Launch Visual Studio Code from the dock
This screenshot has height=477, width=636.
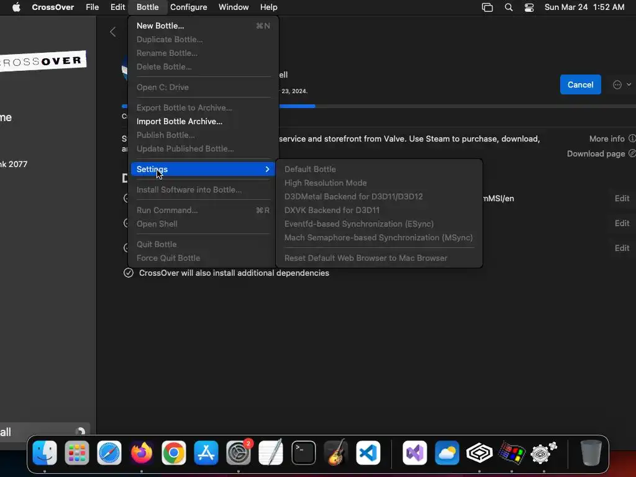point(368,452)
